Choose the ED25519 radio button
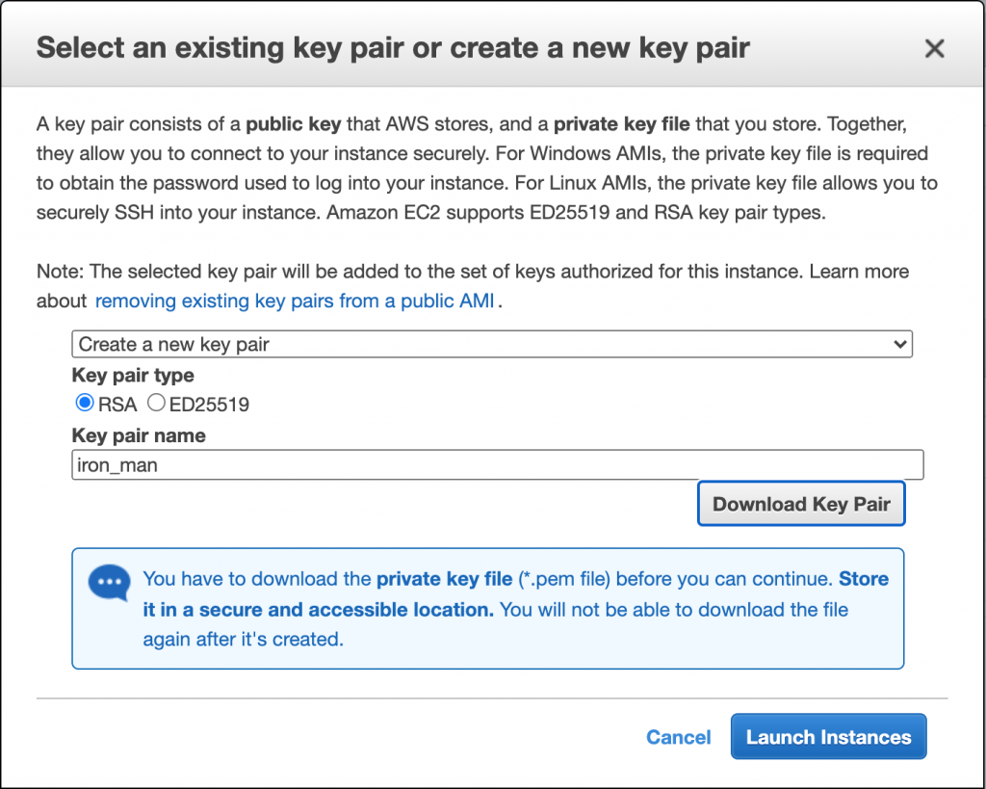986x789 pixels. point(156,404)
